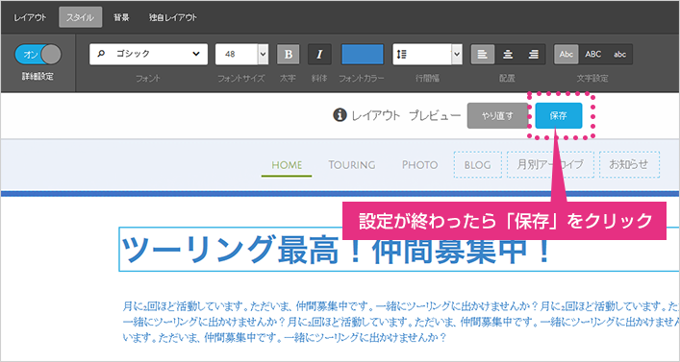The width and height of the screenshot is (680, 362).
Task: Click the やり直す button
Action: coord(497,115)
